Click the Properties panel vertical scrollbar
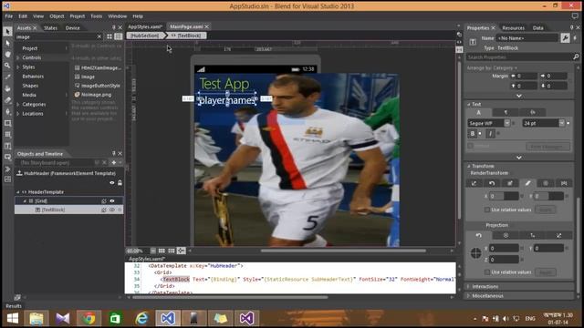The height and width of the screenshot is (328, 584). tap(578, 245)
